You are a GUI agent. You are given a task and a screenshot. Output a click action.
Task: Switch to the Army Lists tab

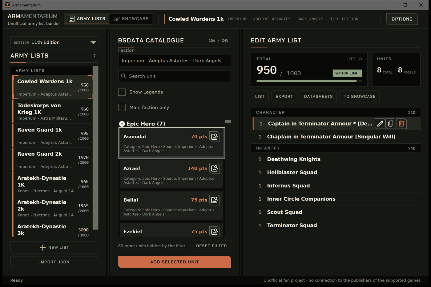click(87, 19)
